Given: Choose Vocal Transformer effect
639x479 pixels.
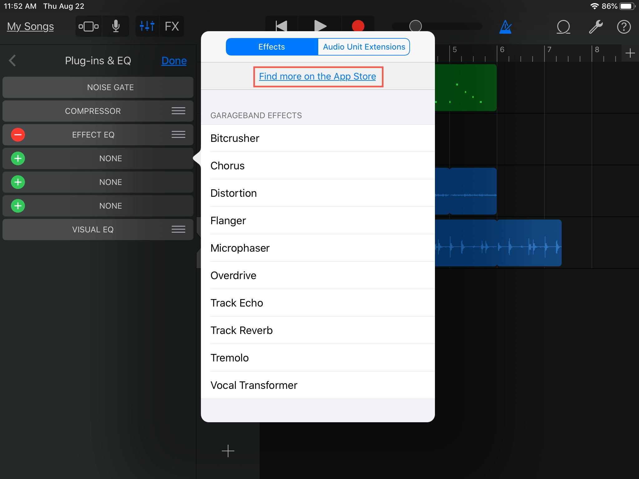Looking at the screenshot, I should pos(318,385).
